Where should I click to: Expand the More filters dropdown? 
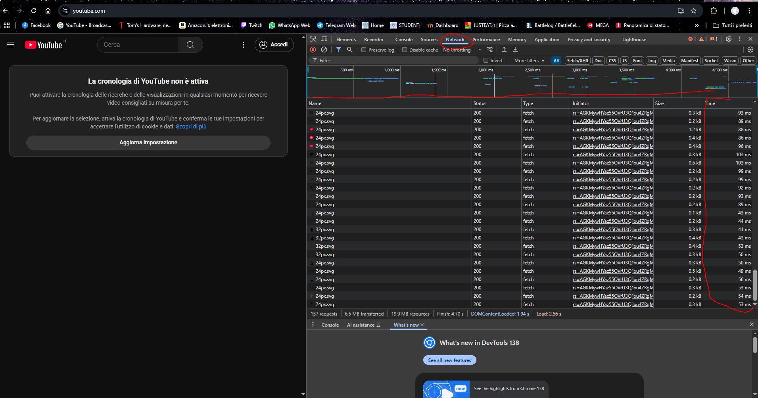[x=529, y=61]
